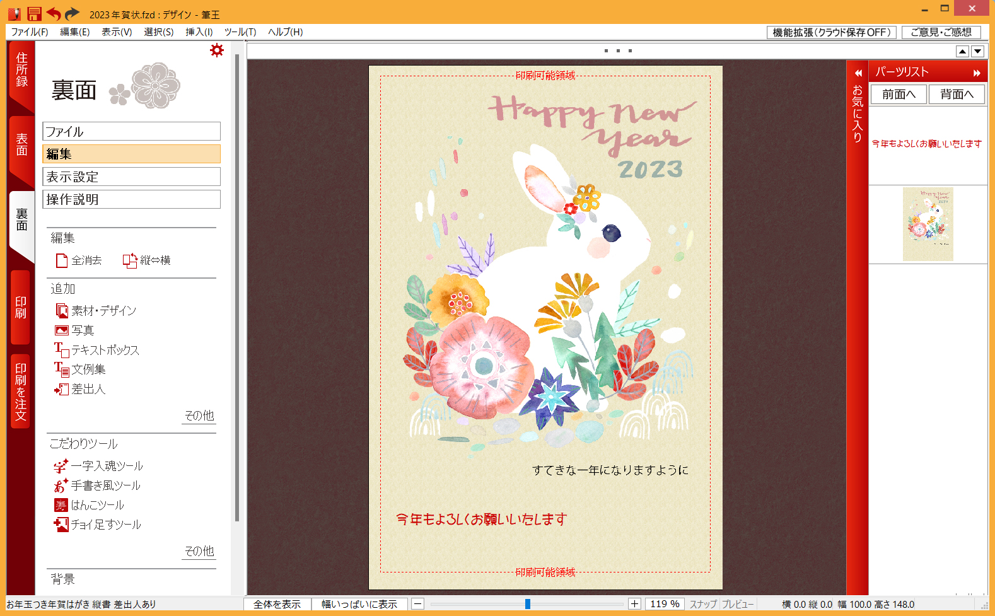This screenshot has height=616, width=995.
Task: Open the はんこツール stamp tool
Action: [61, 505]
